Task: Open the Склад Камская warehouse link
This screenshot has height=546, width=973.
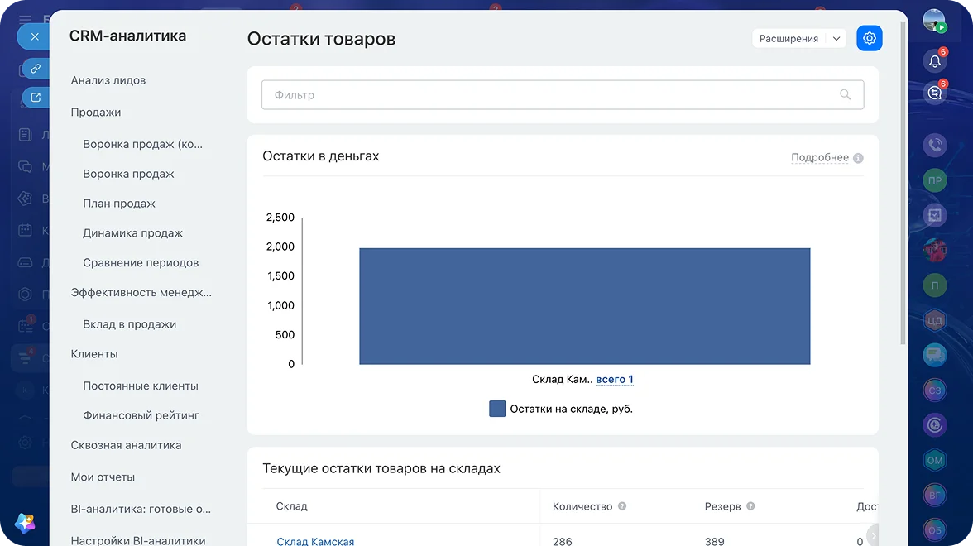Action: point(315,541)
